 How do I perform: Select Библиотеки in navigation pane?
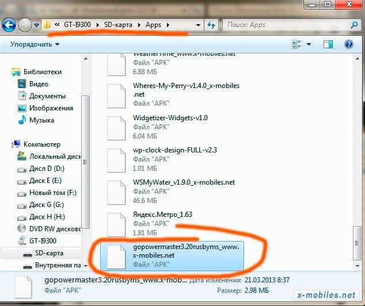pos(43,72)
